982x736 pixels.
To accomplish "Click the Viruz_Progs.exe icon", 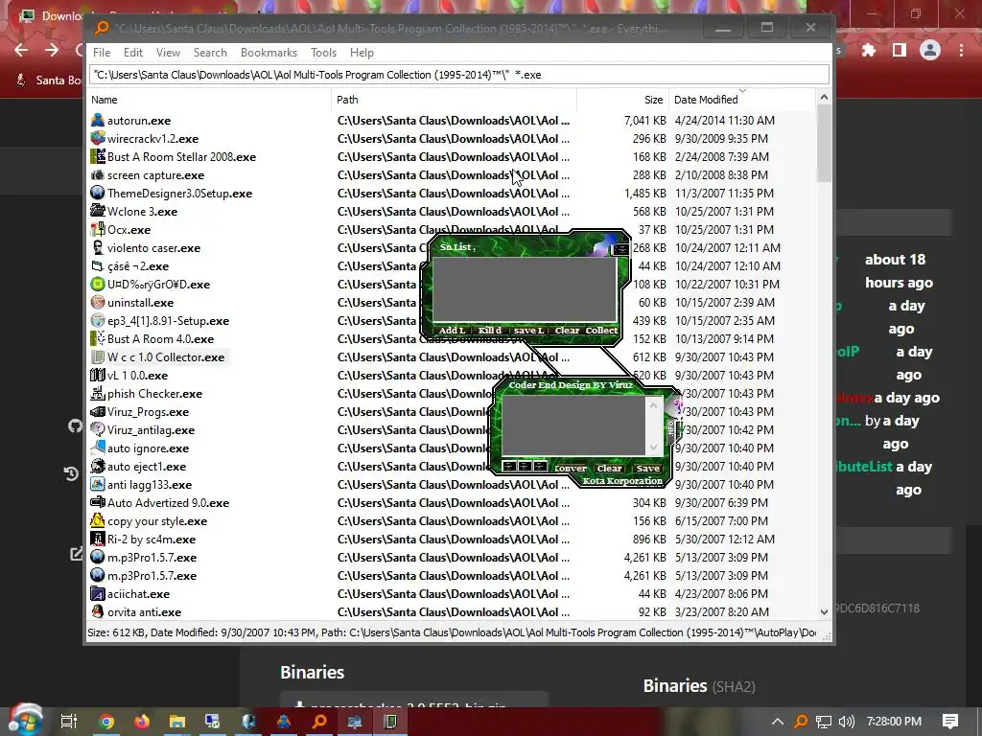I will pos(97,411).
